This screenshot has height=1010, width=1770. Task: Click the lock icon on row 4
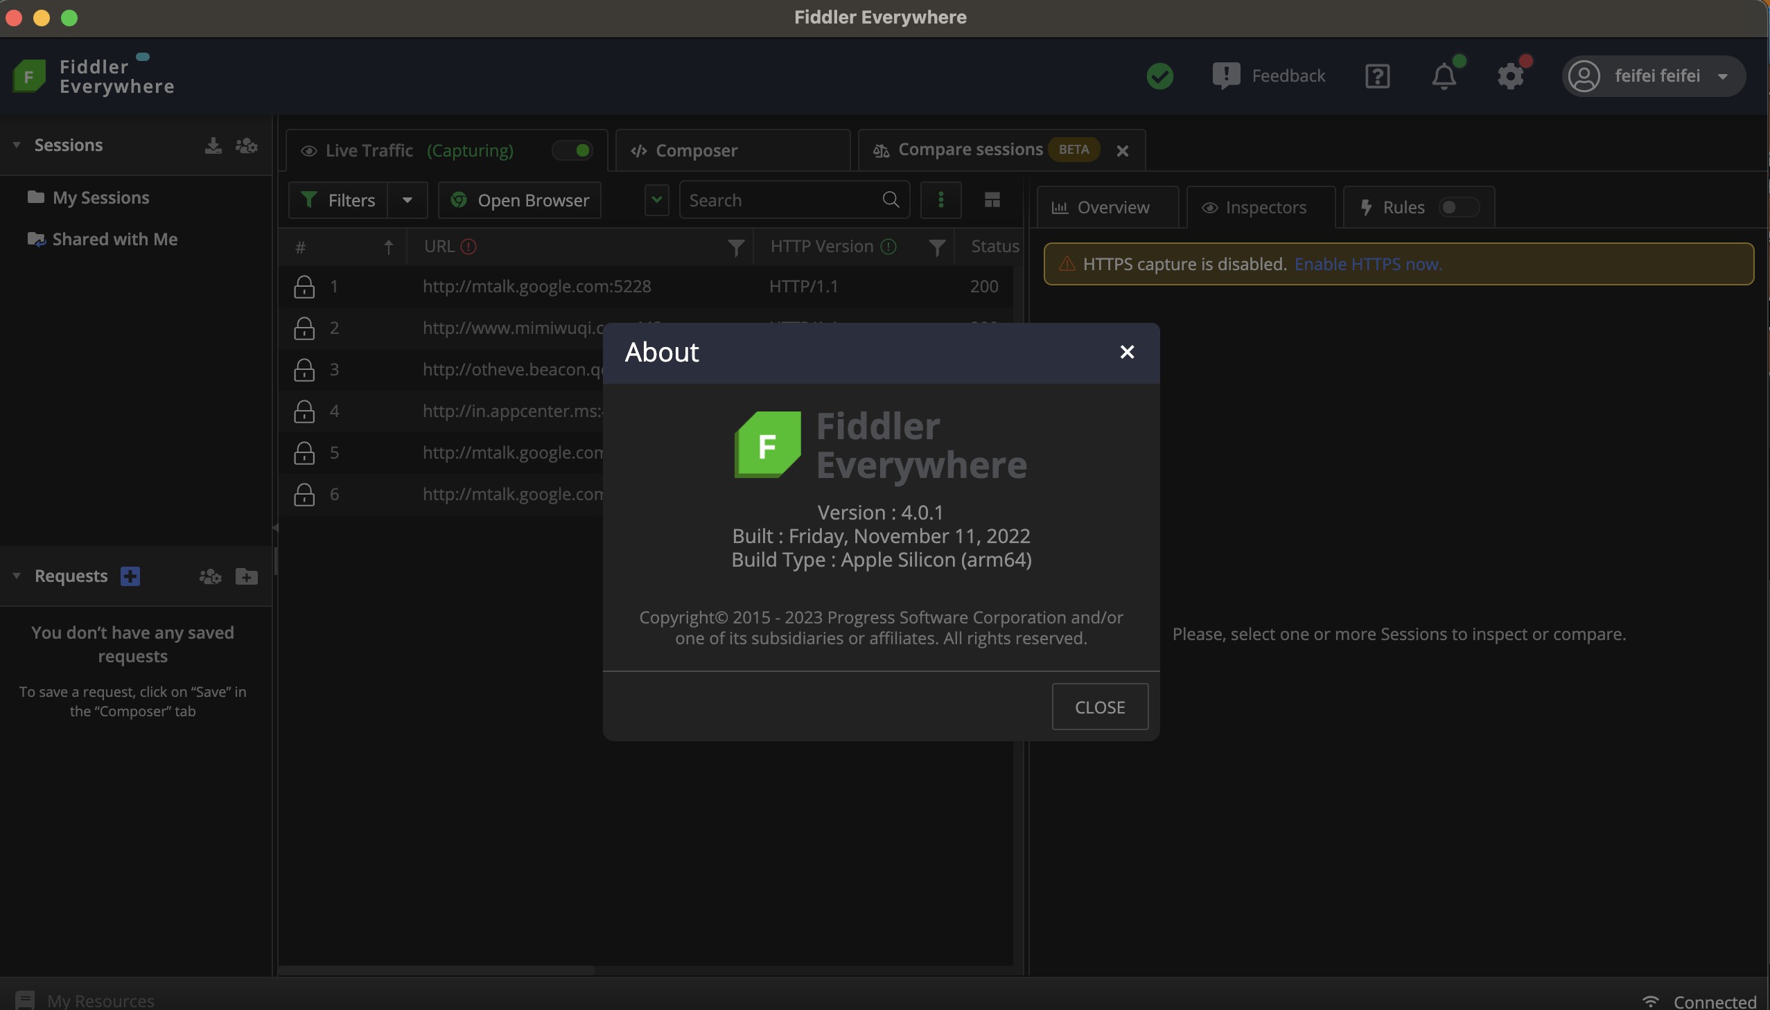(304, 411)
